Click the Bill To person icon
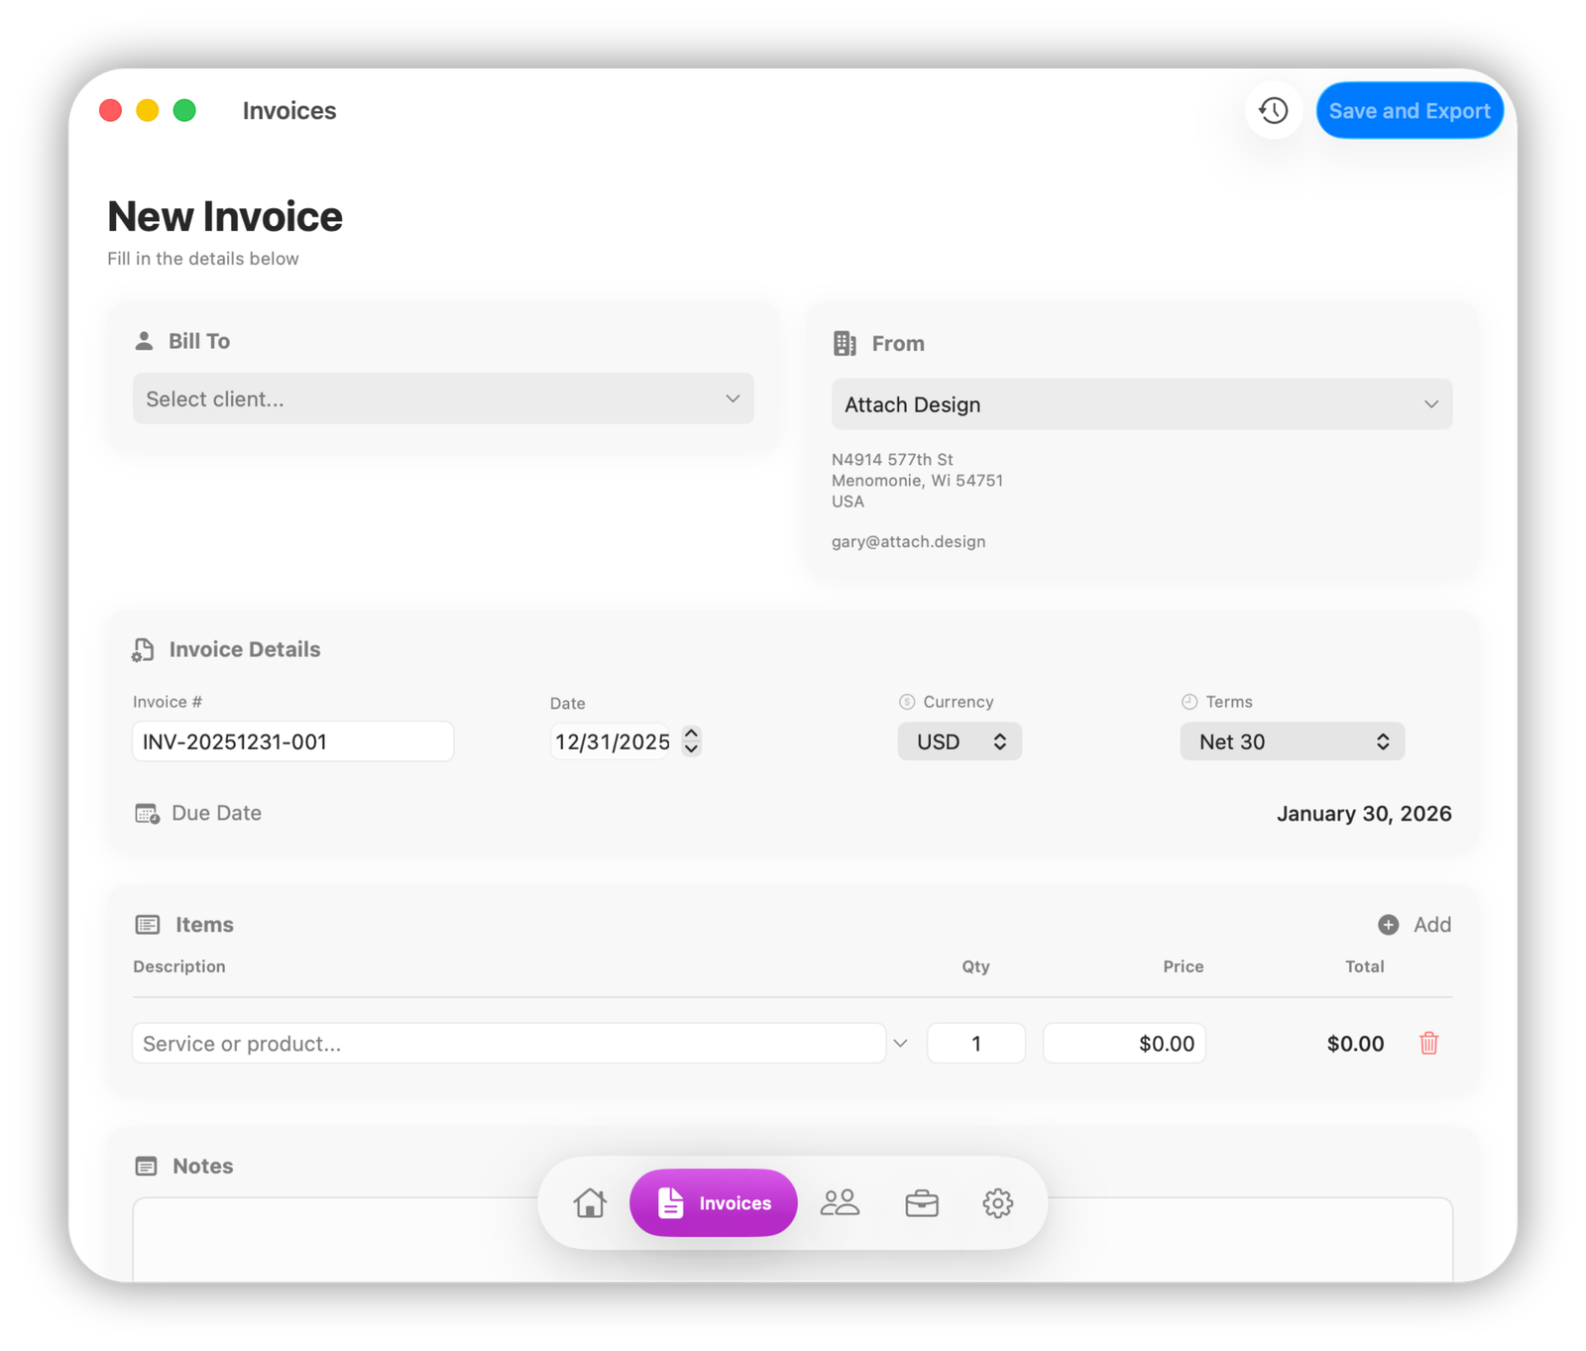1586x1351 pixels. [145, 340]
